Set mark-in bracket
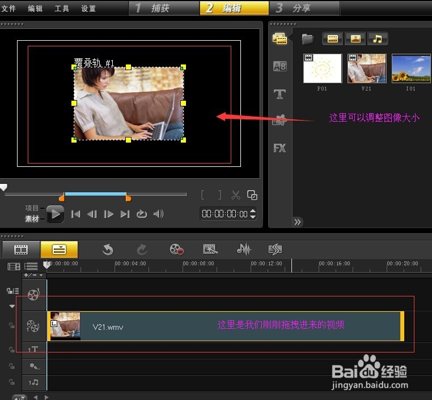The height and width of the screenshot is (400, 432). coord(203,195)
